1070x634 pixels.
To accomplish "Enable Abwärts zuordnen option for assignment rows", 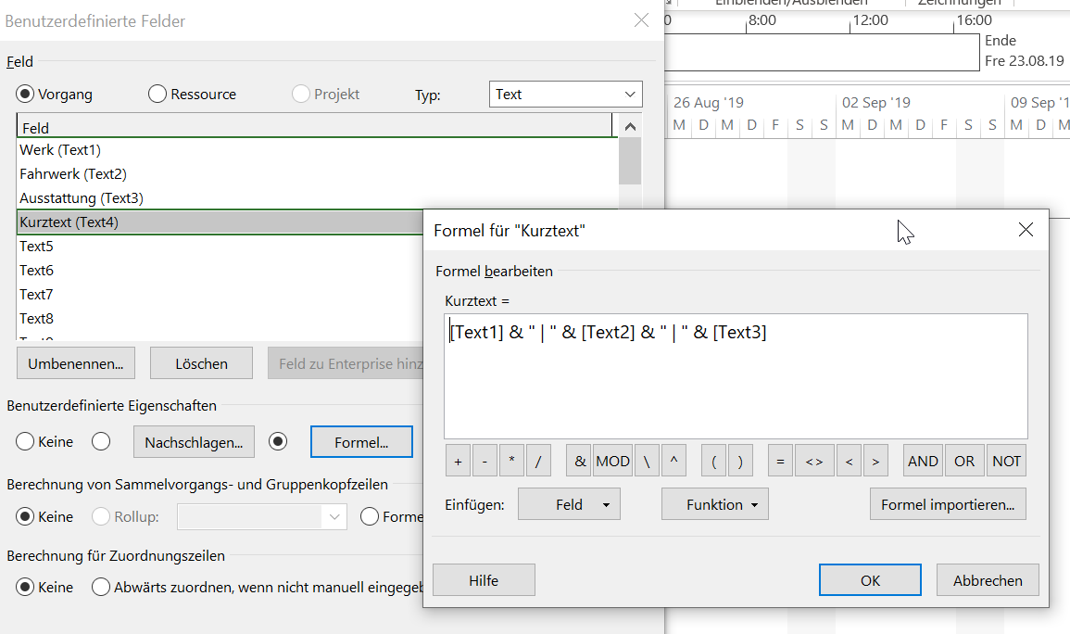I will coord(100,587).
